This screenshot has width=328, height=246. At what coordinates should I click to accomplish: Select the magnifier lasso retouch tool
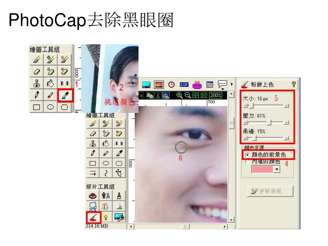(x=93, y=207)
